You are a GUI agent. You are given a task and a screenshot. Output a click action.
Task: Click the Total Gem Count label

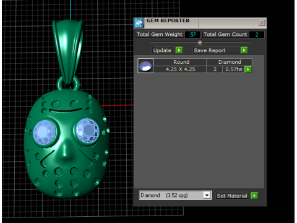point(225,35)
